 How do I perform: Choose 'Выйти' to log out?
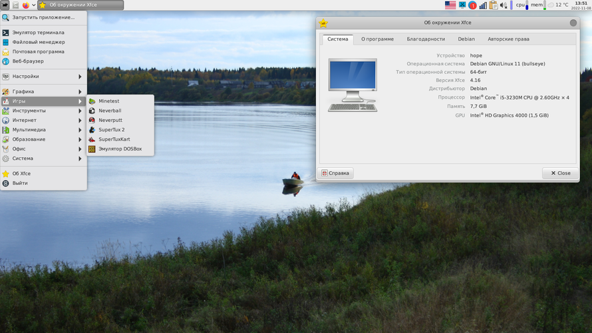(43, 183)
